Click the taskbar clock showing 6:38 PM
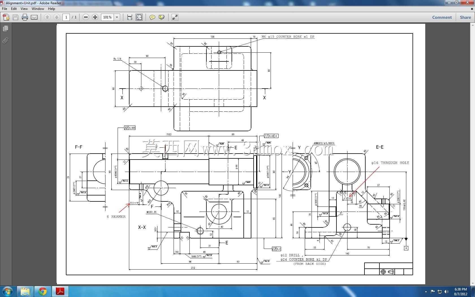Image resolution: width=475 pixels, height=297 pixels. click(x=461, y=292)
